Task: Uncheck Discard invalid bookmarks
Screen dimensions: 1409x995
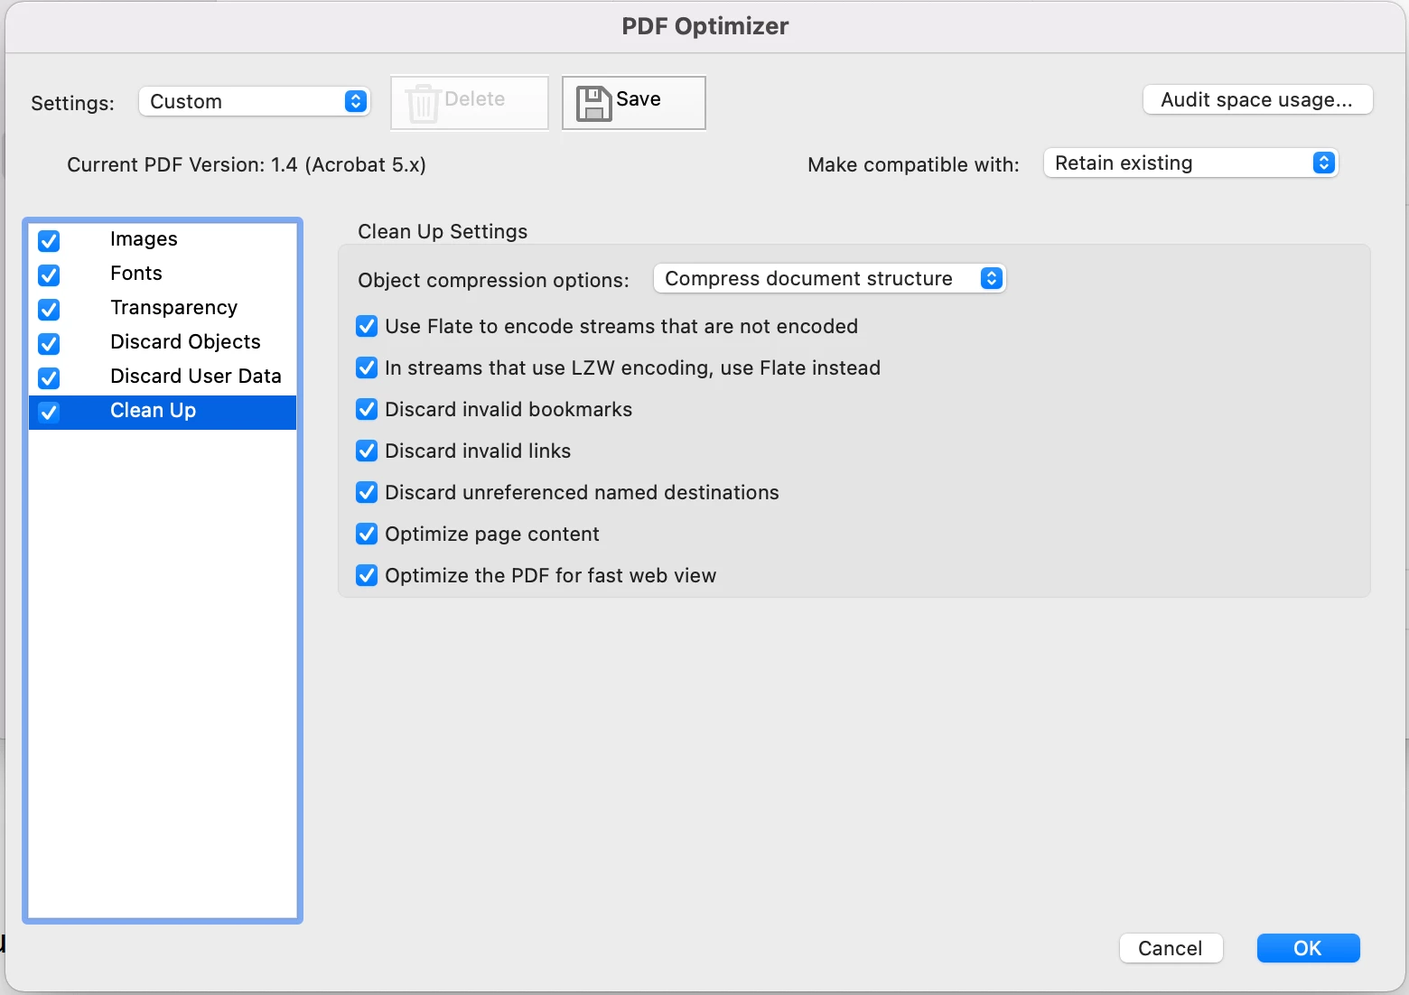Action: pyautogui.click(x=367, y=409)
